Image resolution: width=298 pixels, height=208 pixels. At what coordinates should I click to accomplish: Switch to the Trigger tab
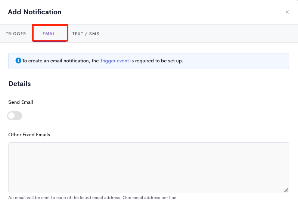[x=16, y=34]
